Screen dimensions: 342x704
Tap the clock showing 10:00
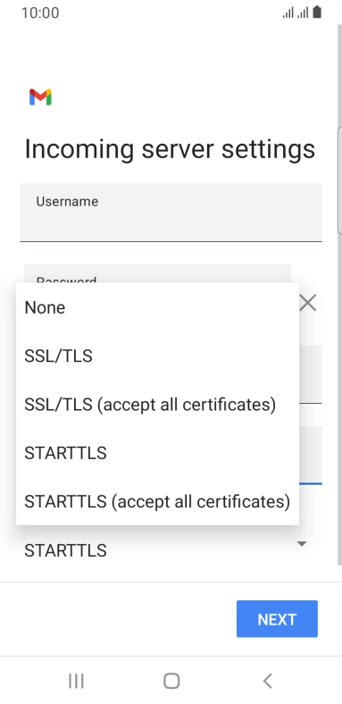[40, 13]
